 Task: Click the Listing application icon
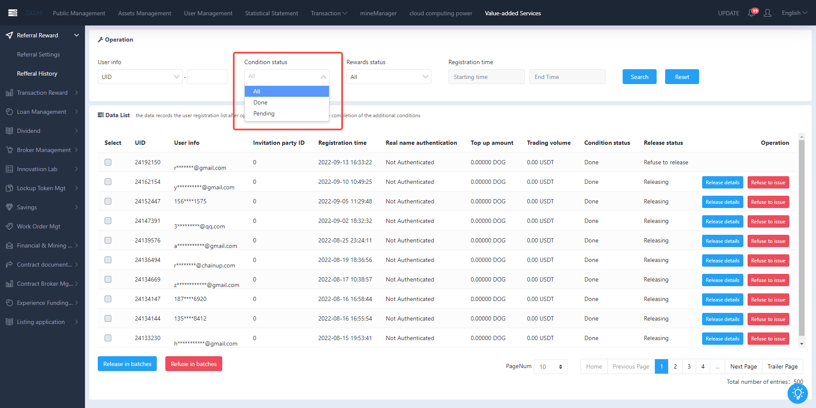(9, 322)
